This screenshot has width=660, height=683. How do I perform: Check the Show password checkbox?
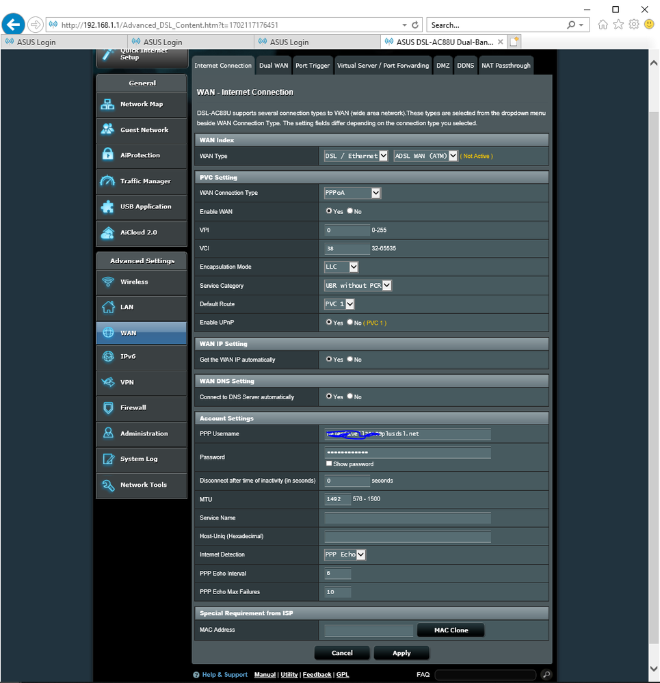click(329, 464)
